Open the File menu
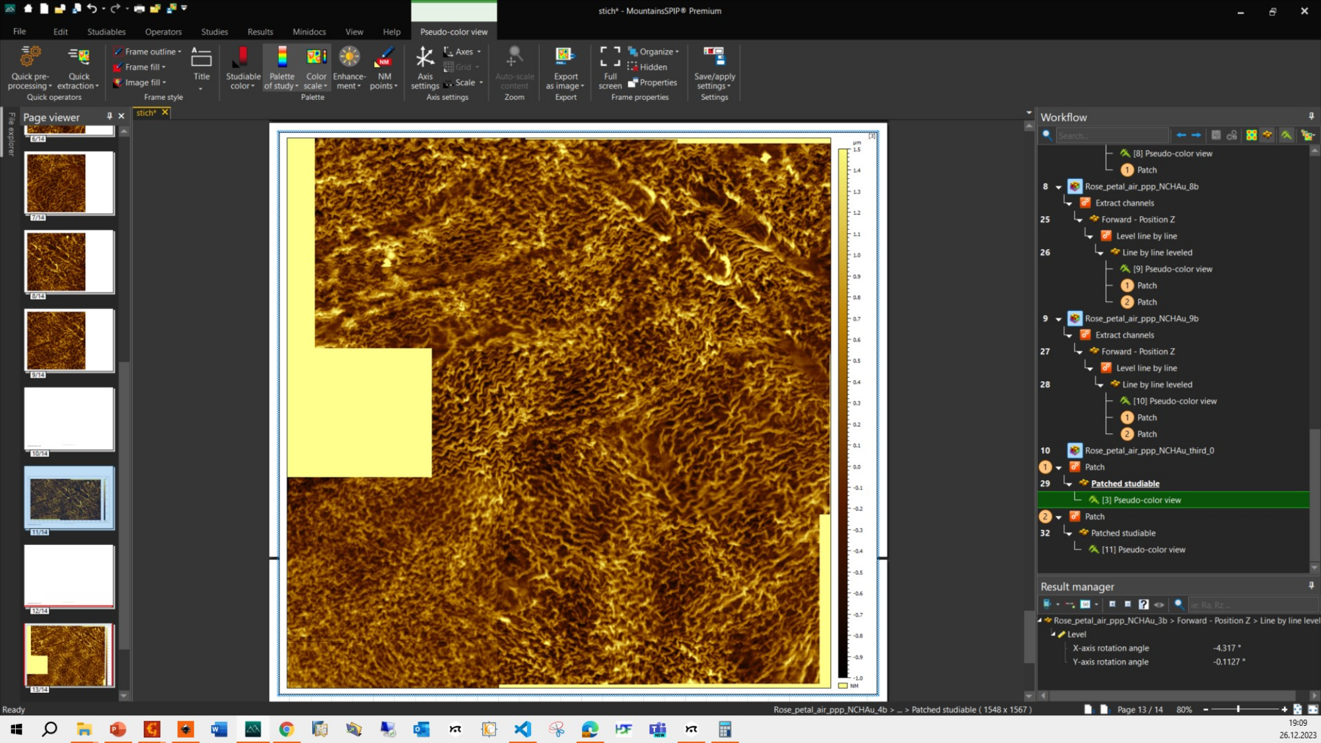Screen dimensions: 1321x743 click(x=20, y=32)
